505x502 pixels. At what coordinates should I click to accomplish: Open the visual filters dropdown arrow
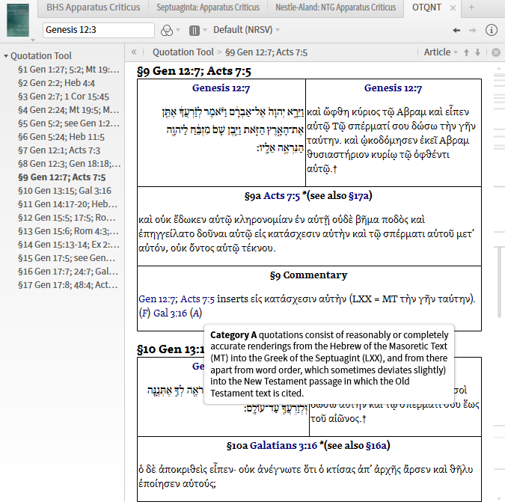click(178, 30)
